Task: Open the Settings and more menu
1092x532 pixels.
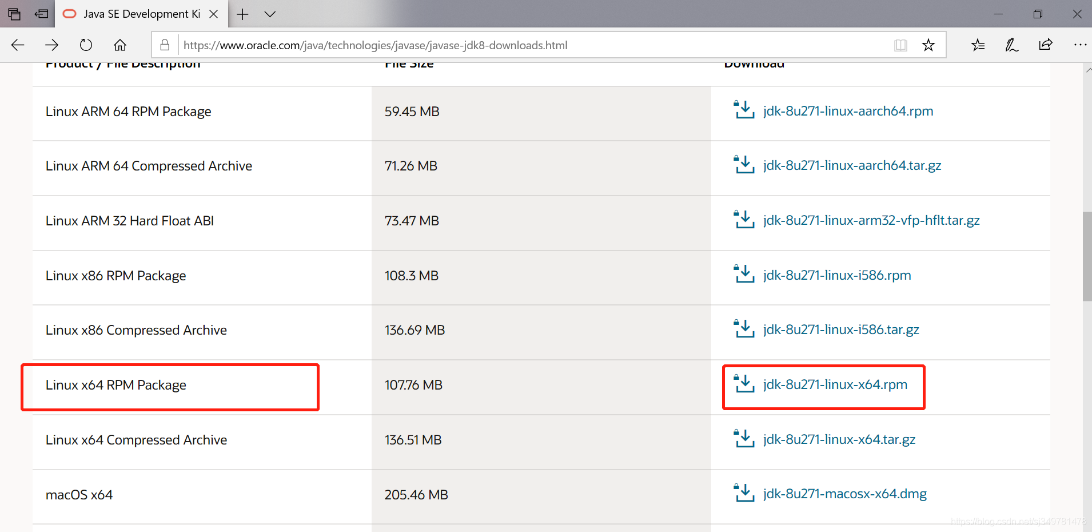Action: [1080, 45]
